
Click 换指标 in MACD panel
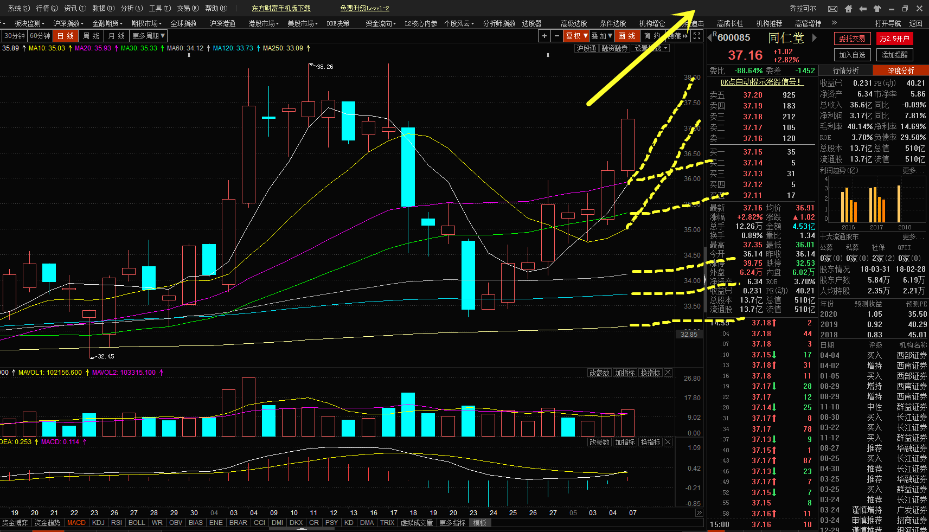click(x=650, y=442)
